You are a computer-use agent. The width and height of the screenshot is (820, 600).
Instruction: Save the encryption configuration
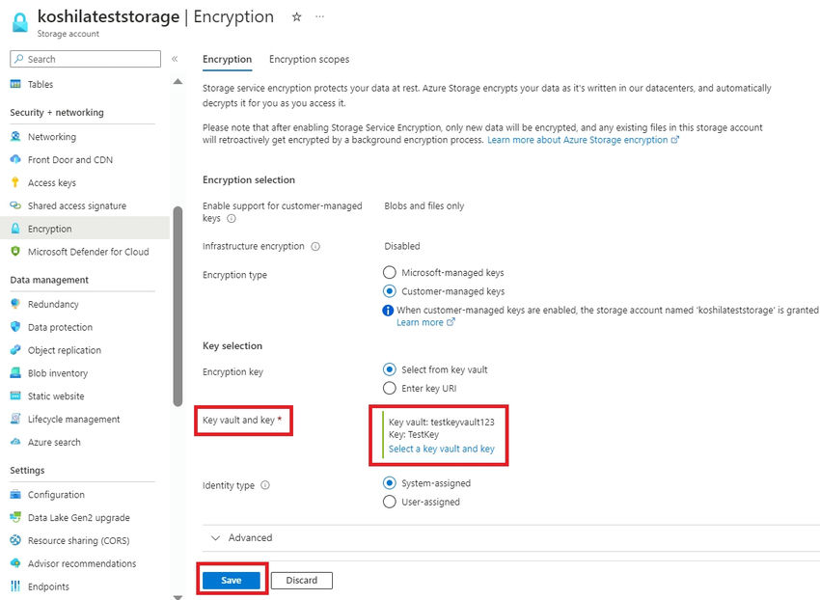(x=232, y=580)
